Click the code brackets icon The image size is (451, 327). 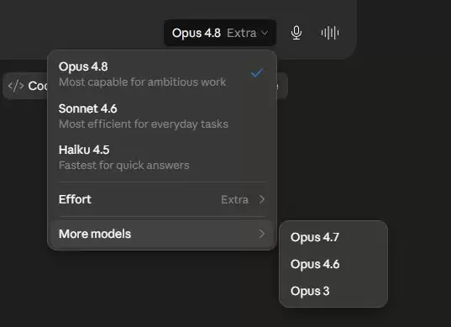16,86
